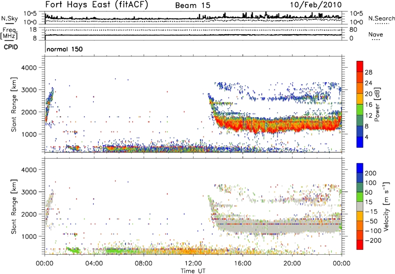Click the solid sky noise trace in top panel
Image resolution: width=395 pixels, height=274 pixels.
pos(193,18)
